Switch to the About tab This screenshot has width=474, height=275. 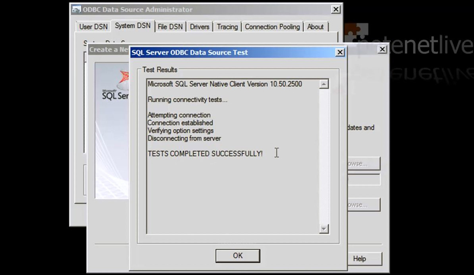(315, 27)
